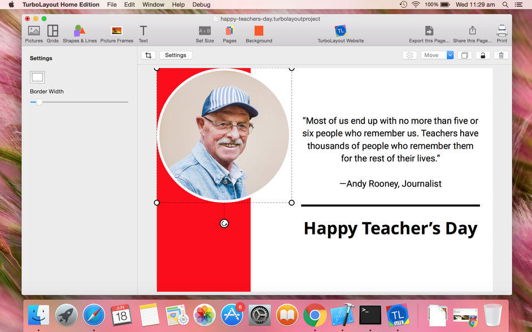Viewport: 532px width, 332px height.
Task: Open the Pages tool
Action: click(230, 34)
